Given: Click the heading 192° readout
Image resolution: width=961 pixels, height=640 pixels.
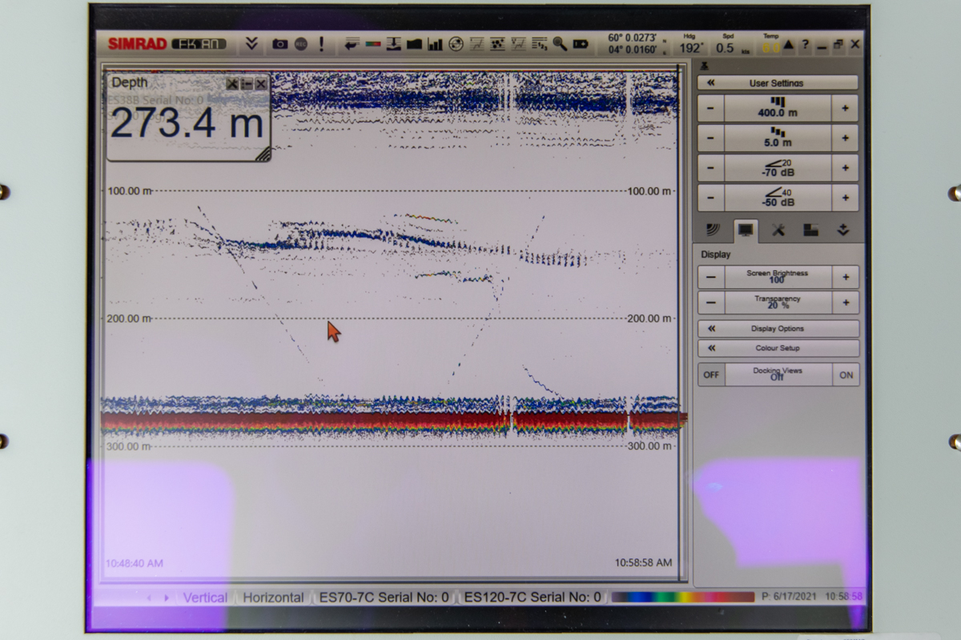Looking at the screenshot, I should 690,47.
